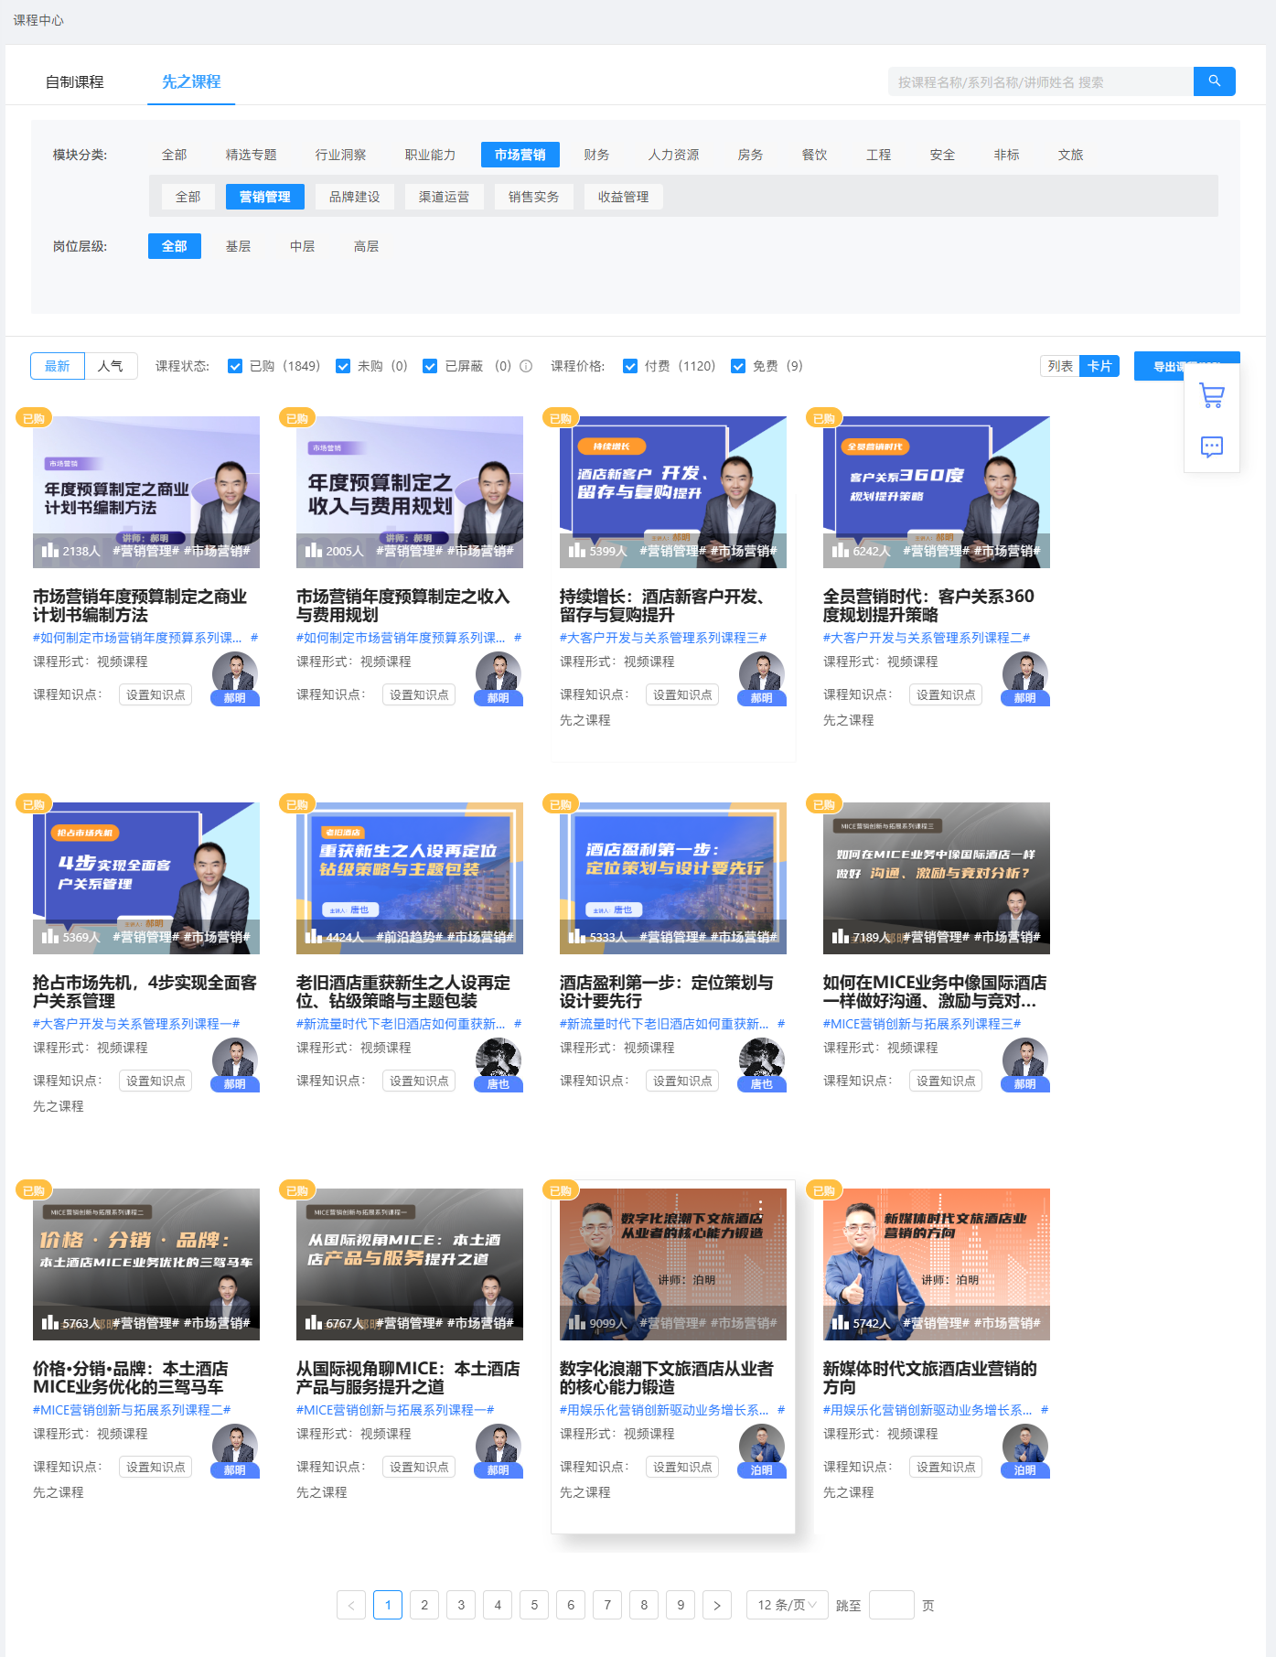Click the blue search magnifier button

pyautogui.click(x=1214, y=81)
